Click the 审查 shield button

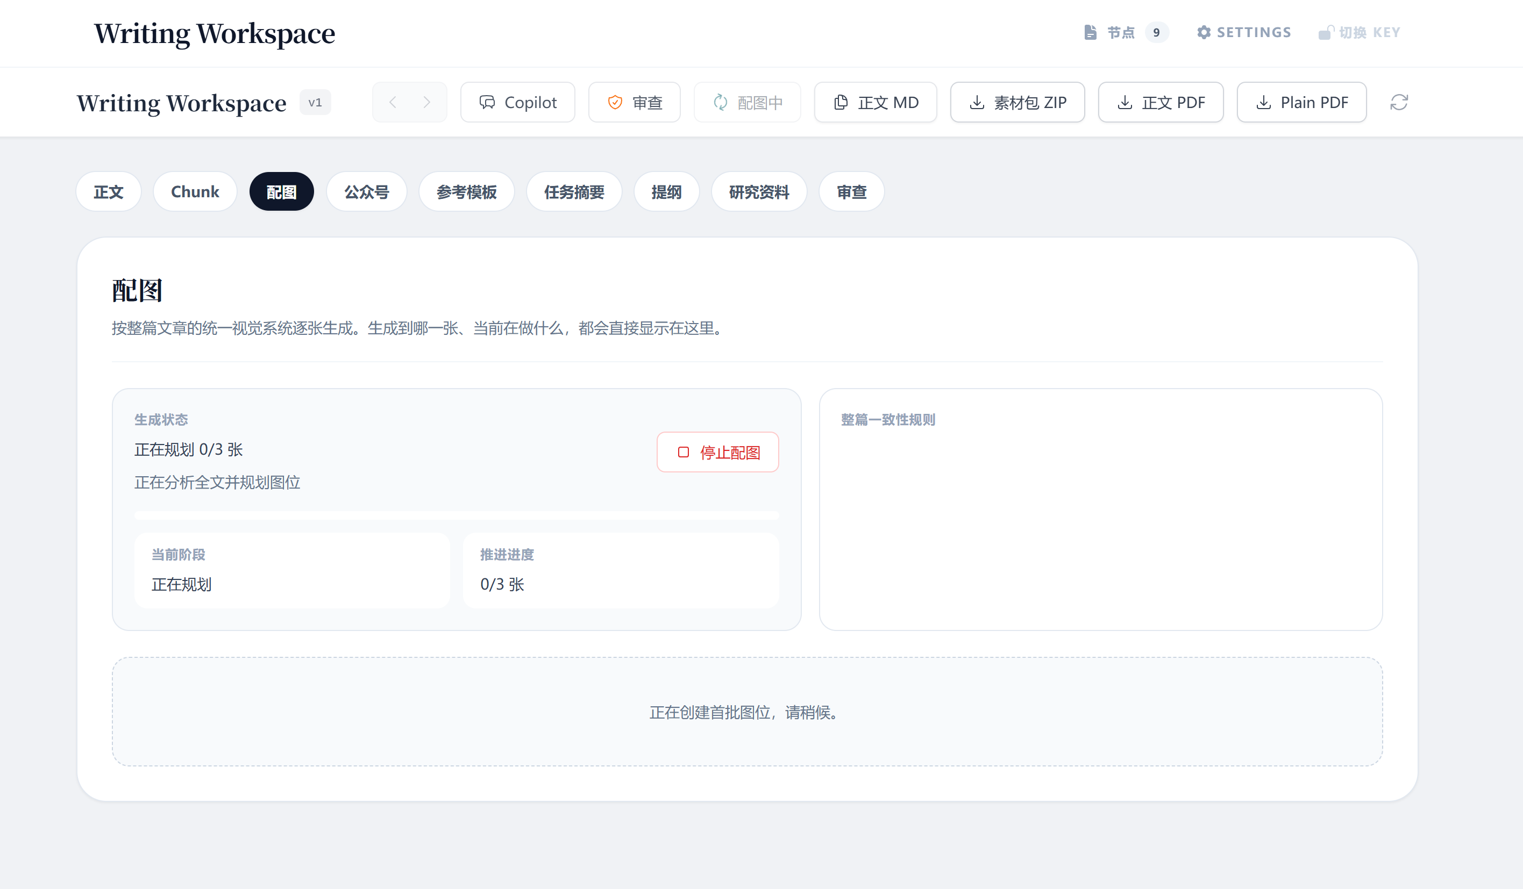634,103
